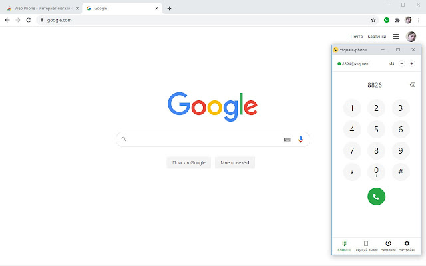Viewport: 426px width, 266px height.
Task: Dial digit 7 on keypad
Action: click(352, 151)
